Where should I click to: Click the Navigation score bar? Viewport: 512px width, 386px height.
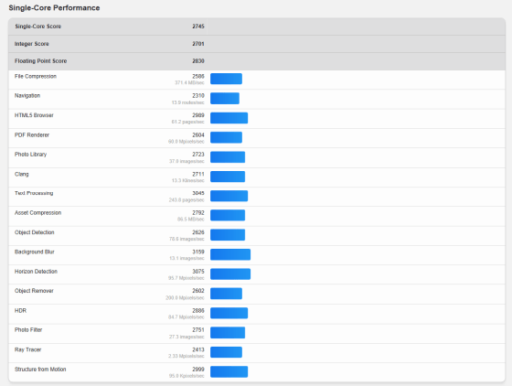coord(225,98)
